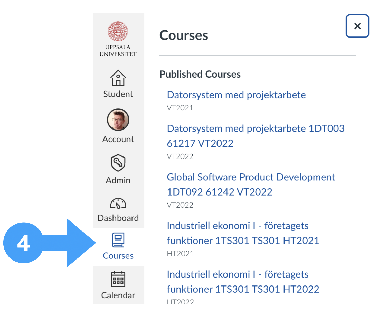Screen dimensions: 378x314
Task: Click the Uppsala Universitet logo
Action: pyautogui.click(x=118, y=39)
